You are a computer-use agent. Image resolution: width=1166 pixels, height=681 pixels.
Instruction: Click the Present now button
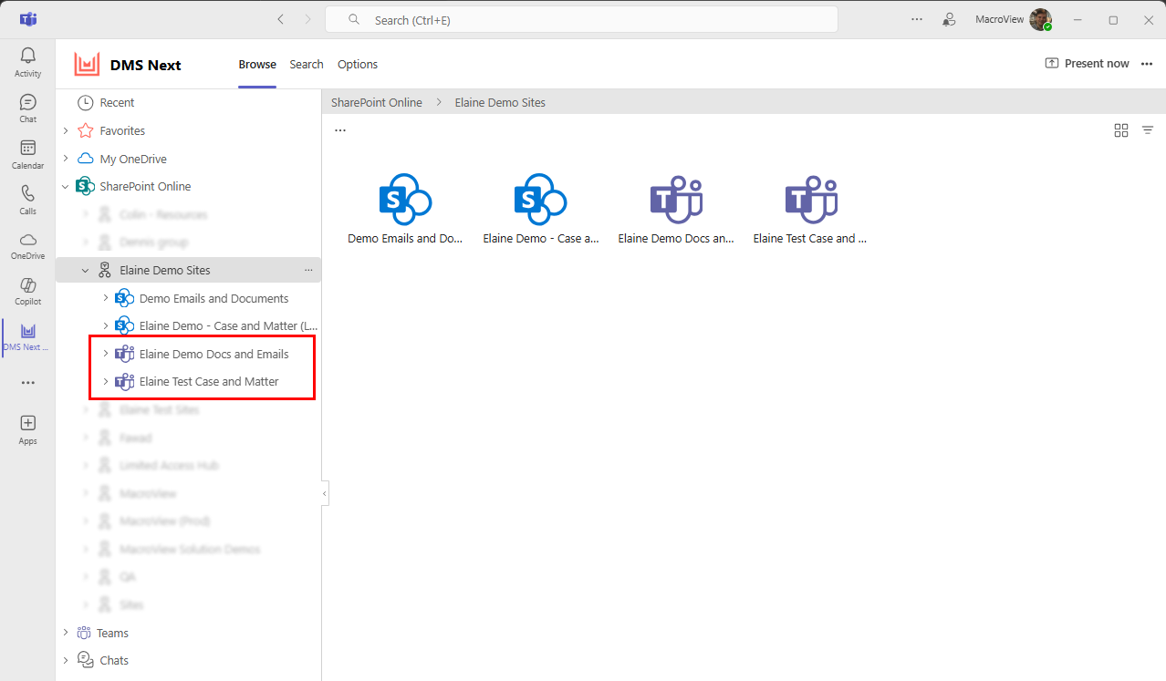[1087, 64]
